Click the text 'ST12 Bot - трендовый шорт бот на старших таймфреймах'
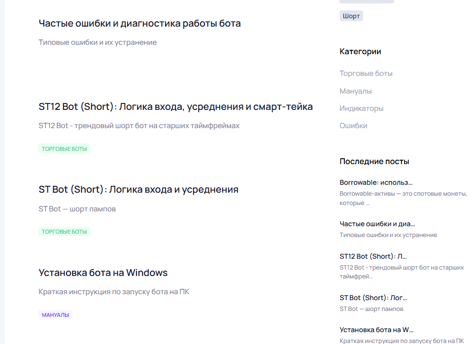 click(x=139, y=126)
